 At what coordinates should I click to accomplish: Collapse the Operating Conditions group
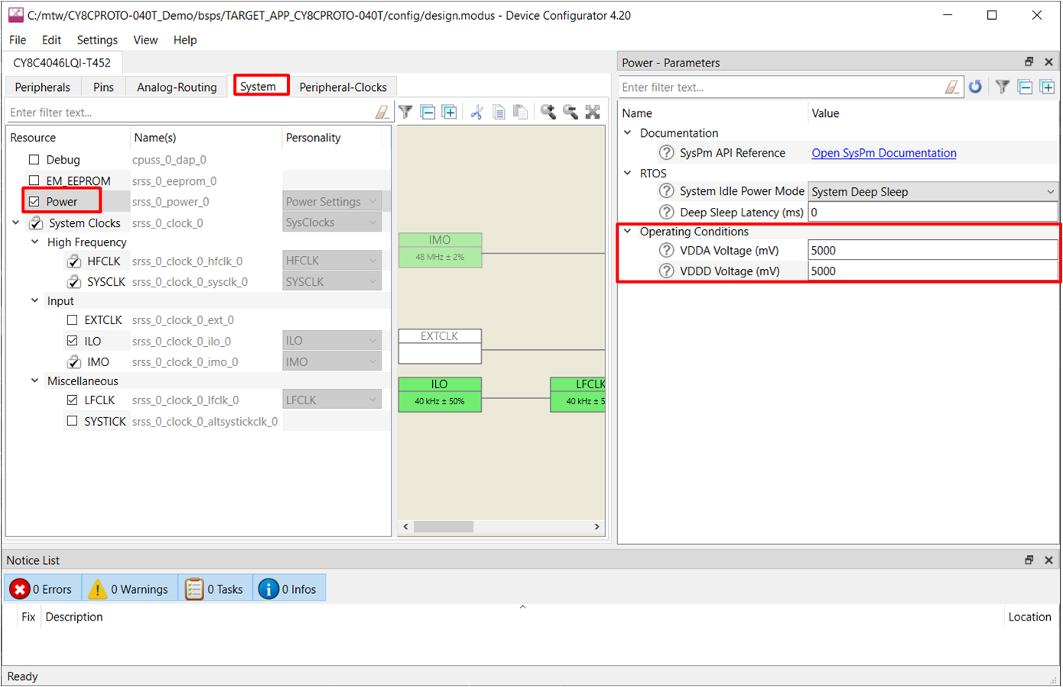(628, 231)
